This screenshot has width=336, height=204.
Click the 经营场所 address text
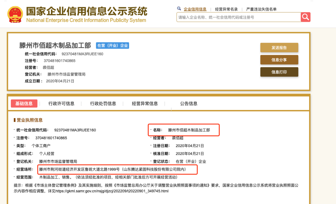[x=113, y=169]
